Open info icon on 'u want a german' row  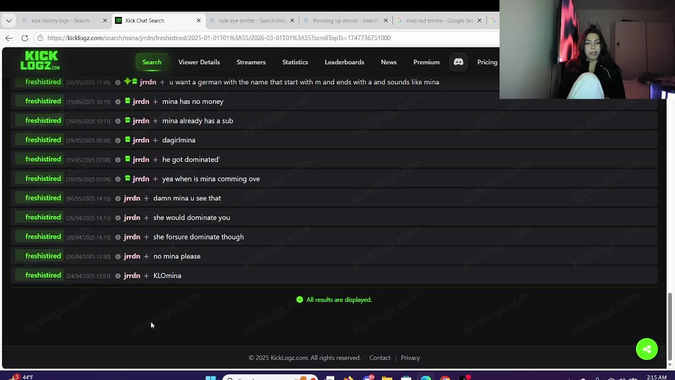click(118, 82)
